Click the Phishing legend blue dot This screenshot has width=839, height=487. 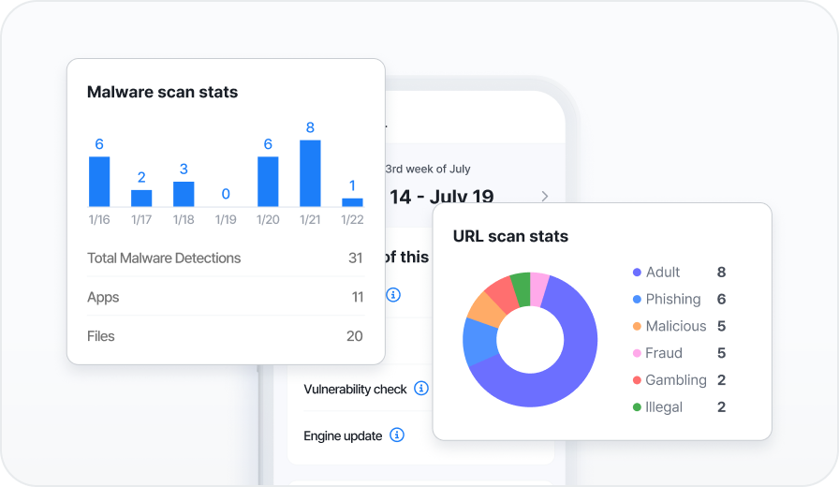pos(638,300)
